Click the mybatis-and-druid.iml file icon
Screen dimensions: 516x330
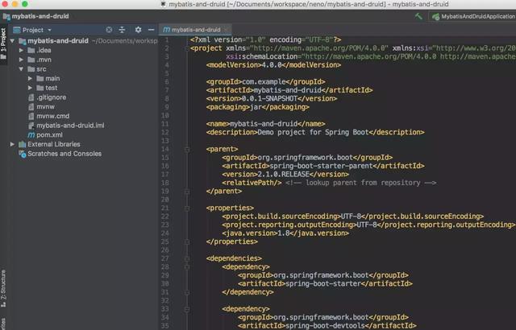31,126
